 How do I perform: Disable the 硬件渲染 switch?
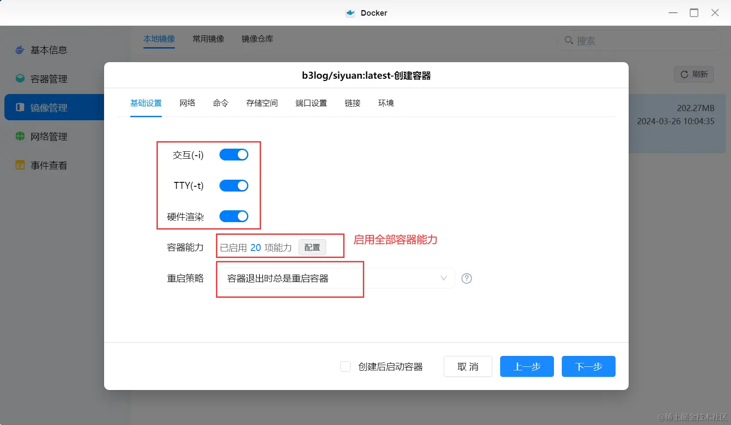click(234, 216)
